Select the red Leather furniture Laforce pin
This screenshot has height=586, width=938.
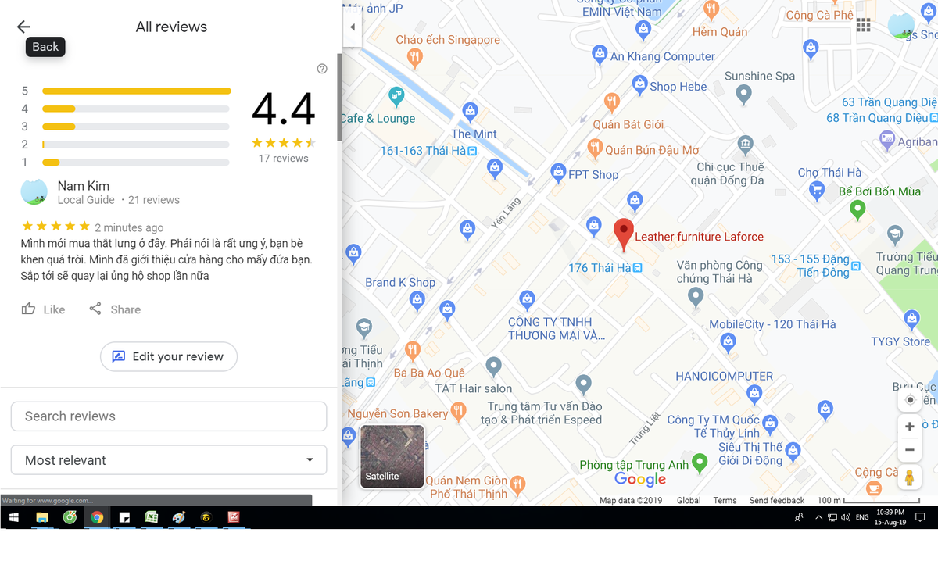coord(623,234)
